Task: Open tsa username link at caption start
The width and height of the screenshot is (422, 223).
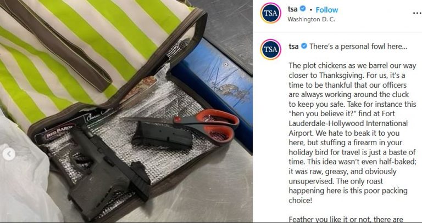Action: pyautogui.click(x=293, y=46)
